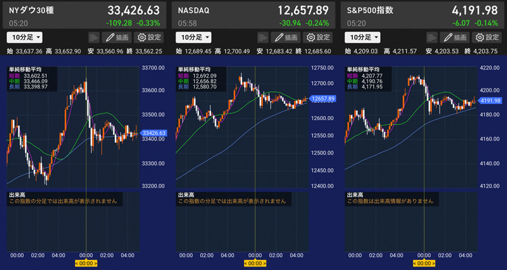Click 長期 12,580.70 moving average on NASDAQ legend

[197, 87]
